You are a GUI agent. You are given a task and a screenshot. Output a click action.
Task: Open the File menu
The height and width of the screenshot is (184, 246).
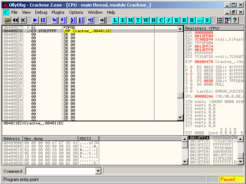tap(14, 12)
